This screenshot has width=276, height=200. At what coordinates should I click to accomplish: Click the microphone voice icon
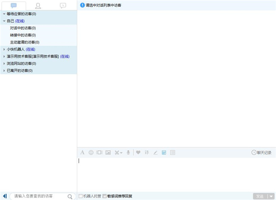[x=128, y=152]
